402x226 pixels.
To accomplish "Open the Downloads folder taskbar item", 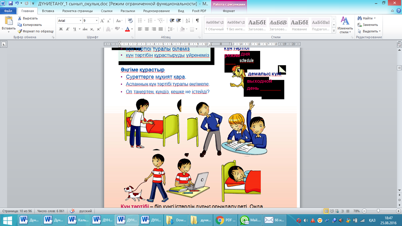I will 176,220.
